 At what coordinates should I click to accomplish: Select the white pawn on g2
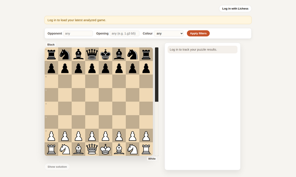[132, 136]
